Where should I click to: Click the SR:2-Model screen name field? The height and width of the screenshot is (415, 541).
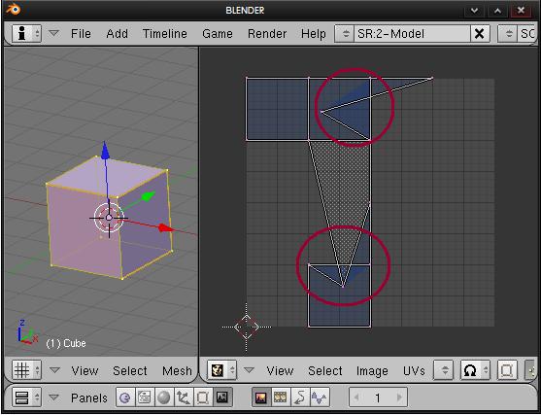point(412,33)
